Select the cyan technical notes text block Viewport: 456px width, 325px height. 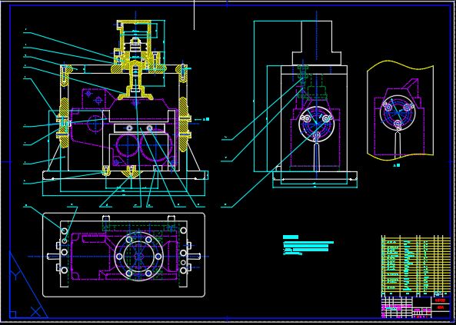click(x=308, y=245)
